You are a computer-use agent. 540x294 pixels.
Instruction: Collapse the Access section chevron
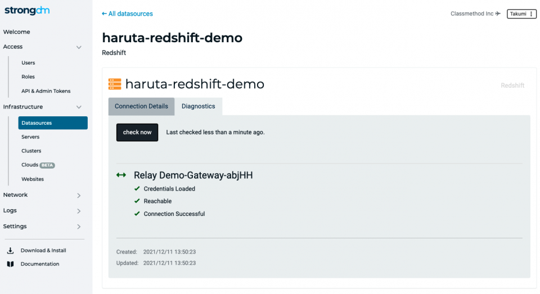pos(79,47)
